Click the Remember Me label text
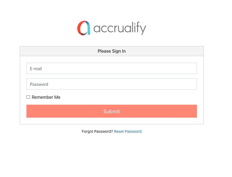The width and height of the screenshot is (232, 177). point(46,97)
